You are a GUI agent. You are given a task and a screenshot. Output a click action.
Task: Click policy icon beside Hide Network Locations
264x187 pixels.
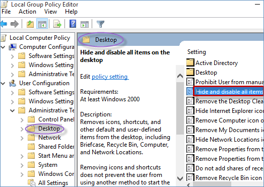tap(190, 140)
